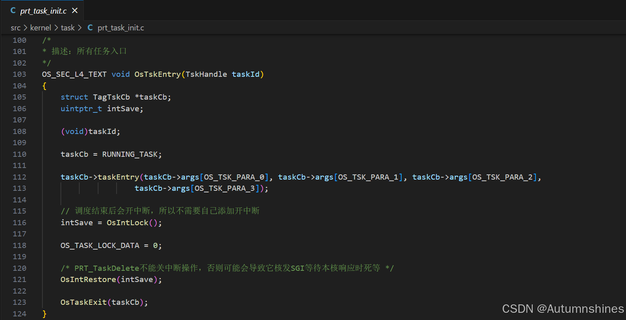The height and width of the screenshot is (320, 626).
Task: Close the prt_task_init.c tab
Action: click(75, 11)
